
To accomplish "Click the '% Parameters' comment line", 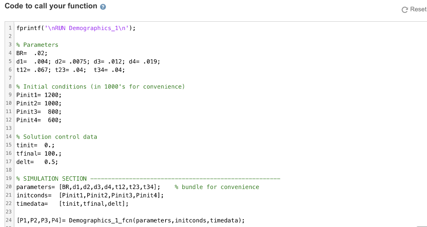I will tap(37, 45).
